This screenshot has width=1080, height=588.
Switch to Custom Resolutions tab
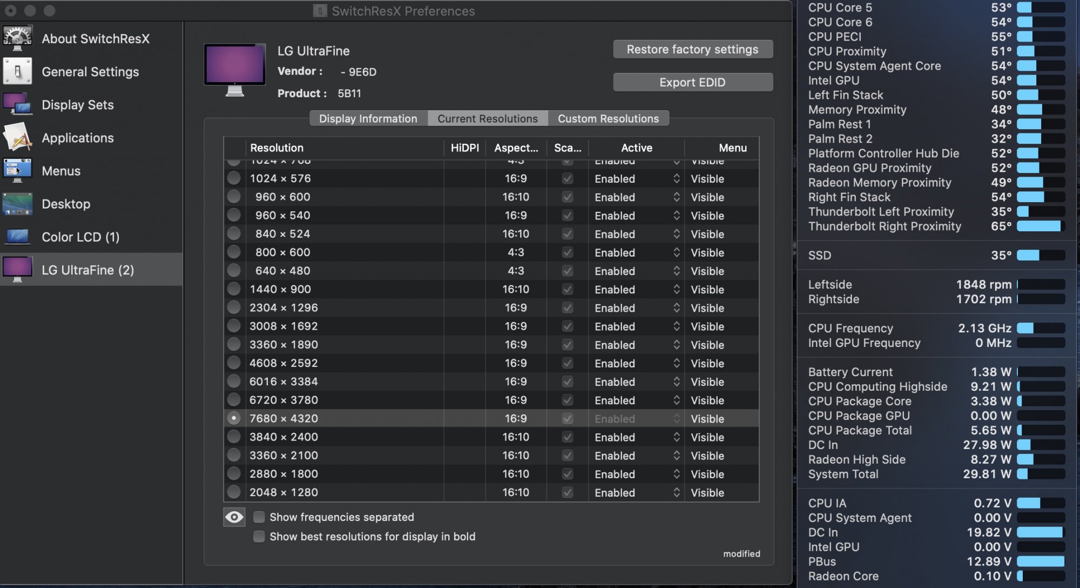608,118
